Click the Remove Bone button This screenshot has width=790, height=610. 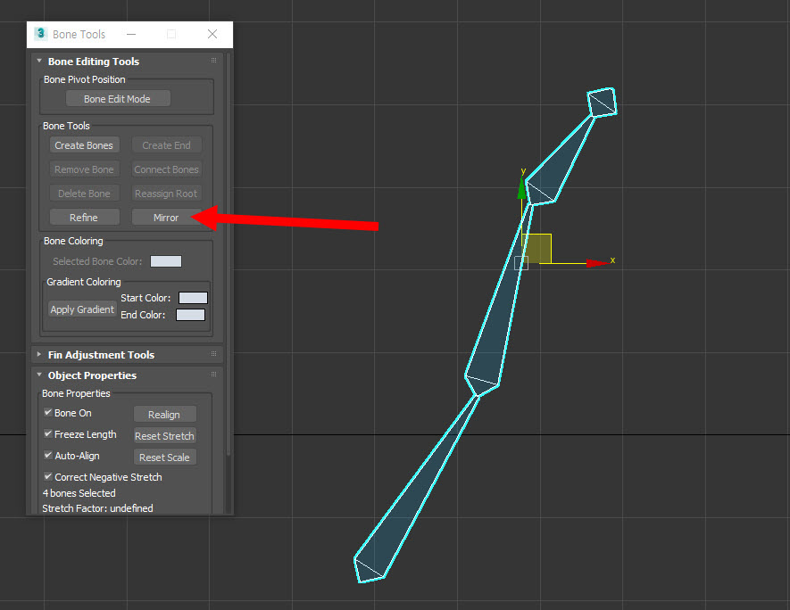84,169
